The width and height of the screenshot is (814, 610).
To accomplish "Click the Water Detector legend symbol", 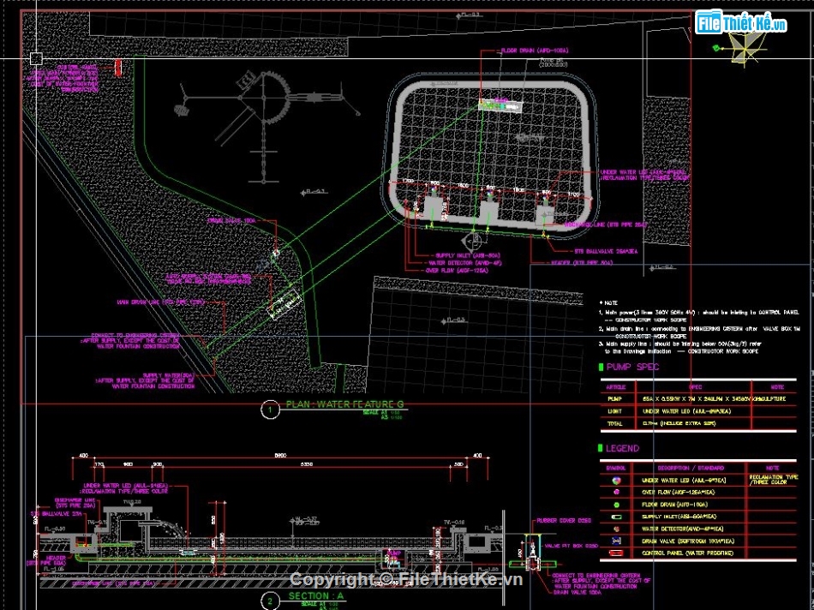I will pyautogui.click(x=616, y=529).
